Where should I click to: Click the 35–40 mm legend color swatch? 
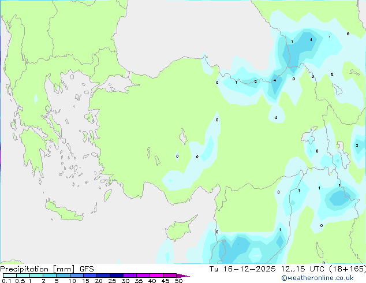click(143, 275)
